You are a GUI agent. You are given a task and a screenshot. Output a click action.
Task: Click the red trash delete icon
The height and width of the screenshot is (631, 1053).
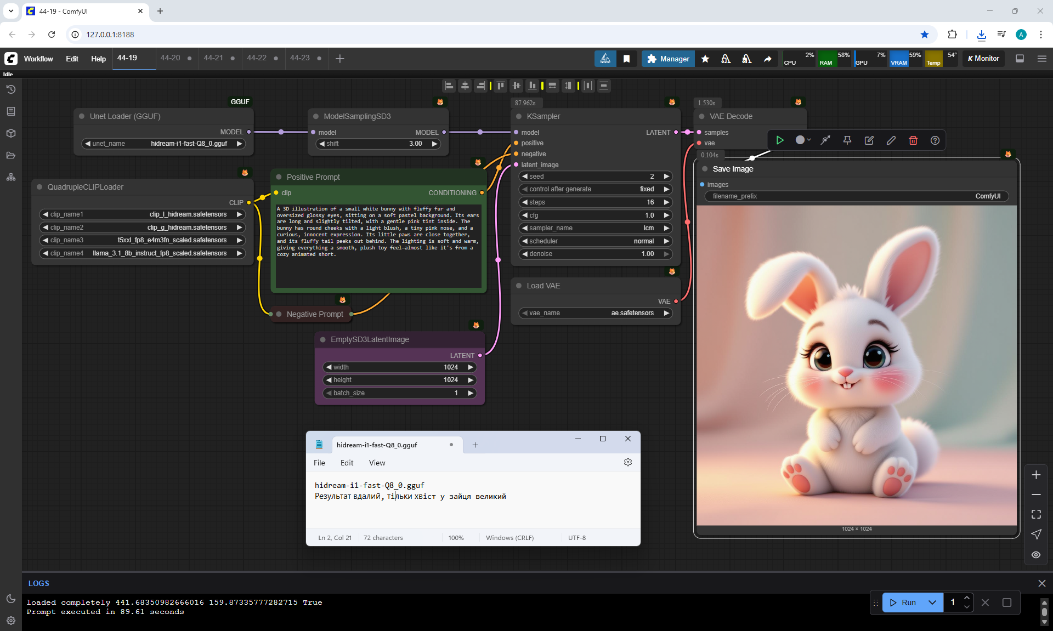tap(913, 140)
